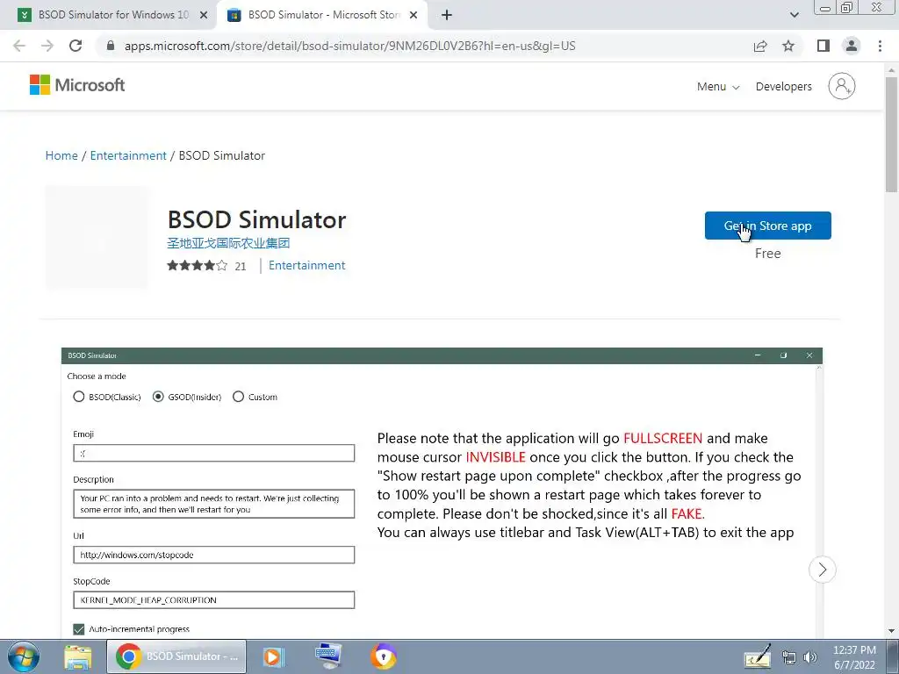This screenshot has height=674, width=899.
Task: Open Entertainment category beside the rating
Action: [x=306, y=265]
